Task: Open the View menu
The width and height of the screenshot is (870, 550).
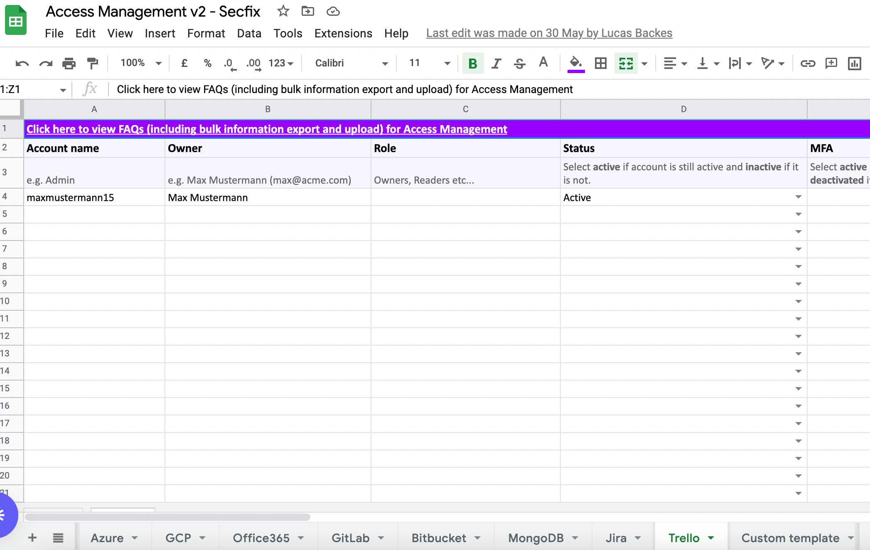Action: [120, 33]
